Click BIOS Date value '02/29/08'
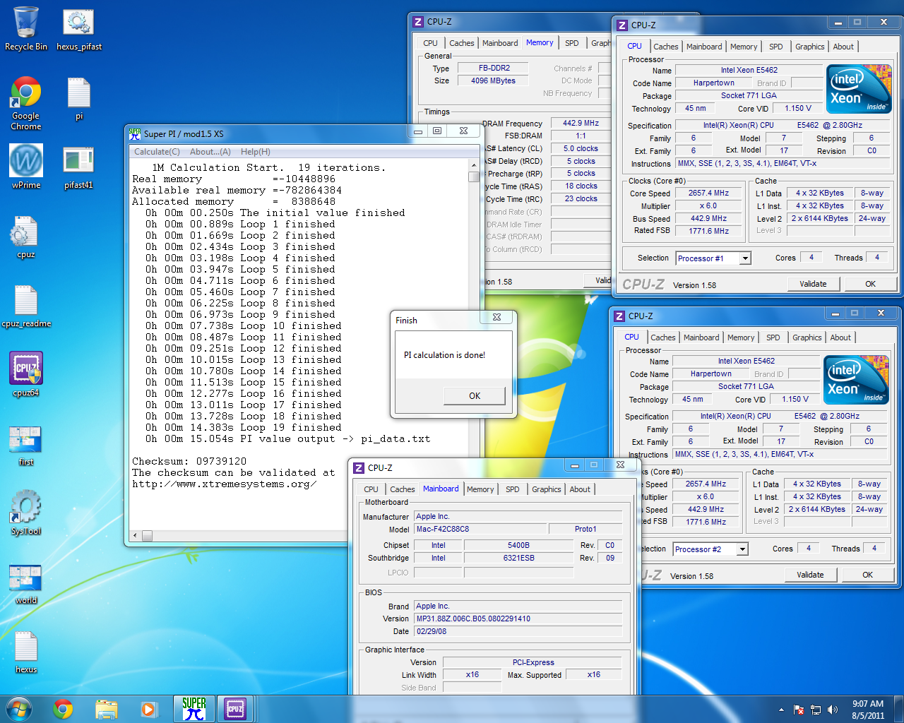The width and height of the screenshot is (904, 723). click(518, 631)
